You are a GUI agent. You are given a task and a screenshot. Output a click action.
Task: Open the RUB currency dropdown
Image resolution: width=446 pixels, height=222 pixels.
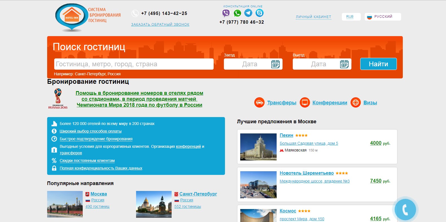coord(351,17)
